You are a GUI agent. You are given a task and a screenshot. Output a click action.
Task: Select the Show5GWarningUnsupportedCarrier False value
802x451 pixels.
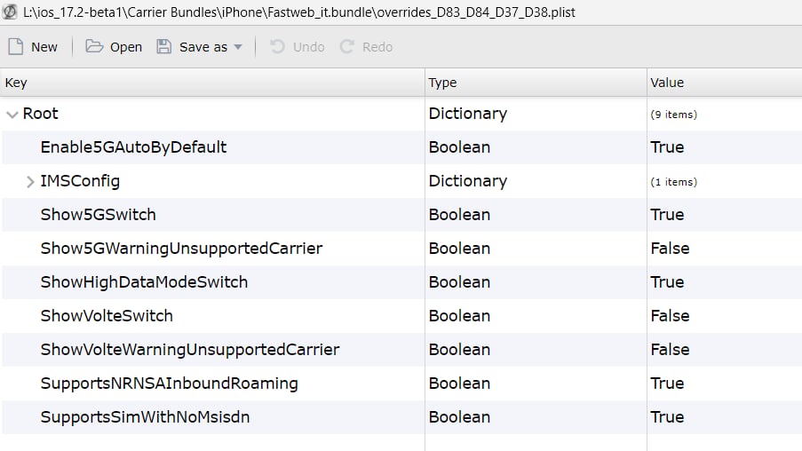coord(670,249)
